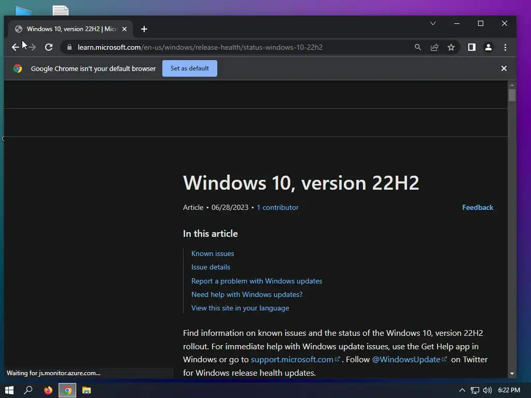Bookmark this page with the star
The image size is (531, 398).
[451, 47]
